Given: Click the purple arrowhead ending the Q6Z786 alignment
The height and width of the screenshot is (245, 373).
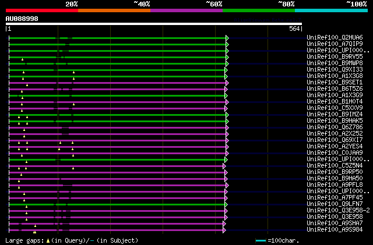Looking at the screenshot, I should coord(227,128).
